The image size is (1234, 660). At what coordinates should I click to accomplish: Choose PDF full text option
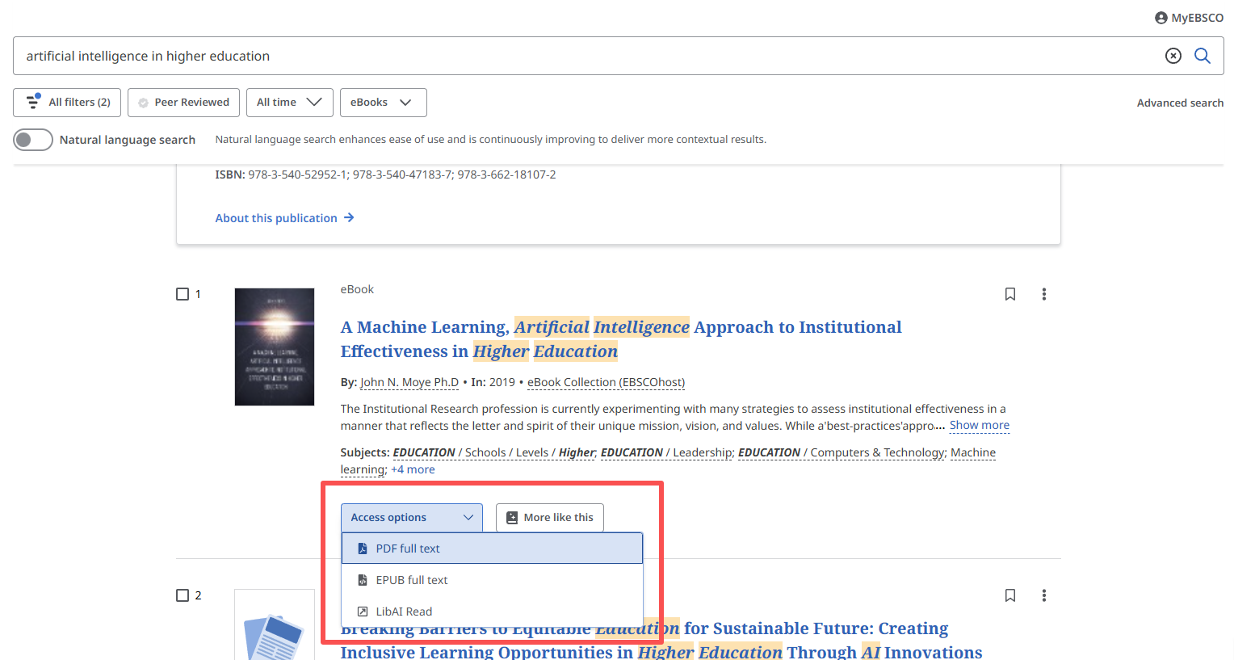(408, 549)
